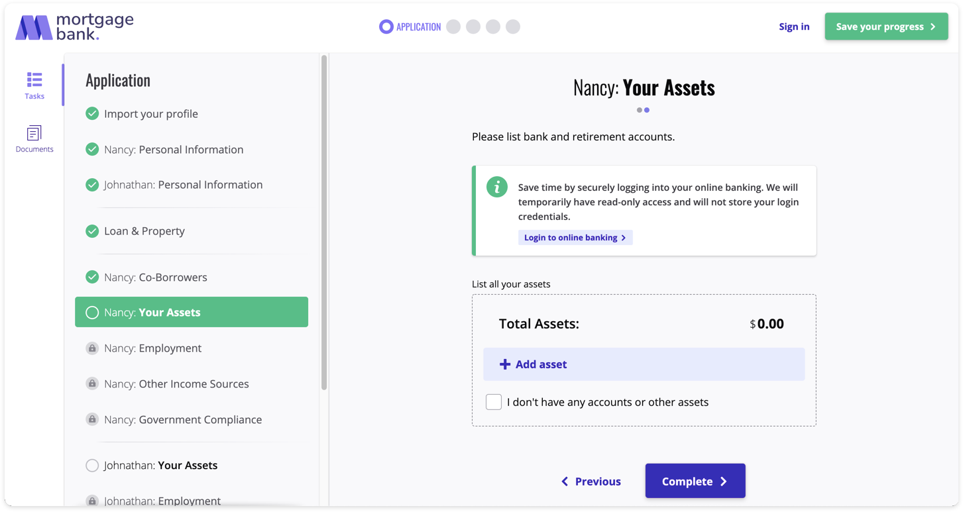Click the Complete button
This screenshot has height=512, width=963.
(x=695, y=481)
